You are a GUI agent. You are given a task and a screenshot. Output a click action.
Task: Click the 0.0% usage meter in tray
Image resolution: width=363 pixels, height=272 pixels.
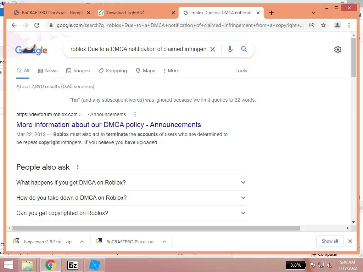pos(296,265)
